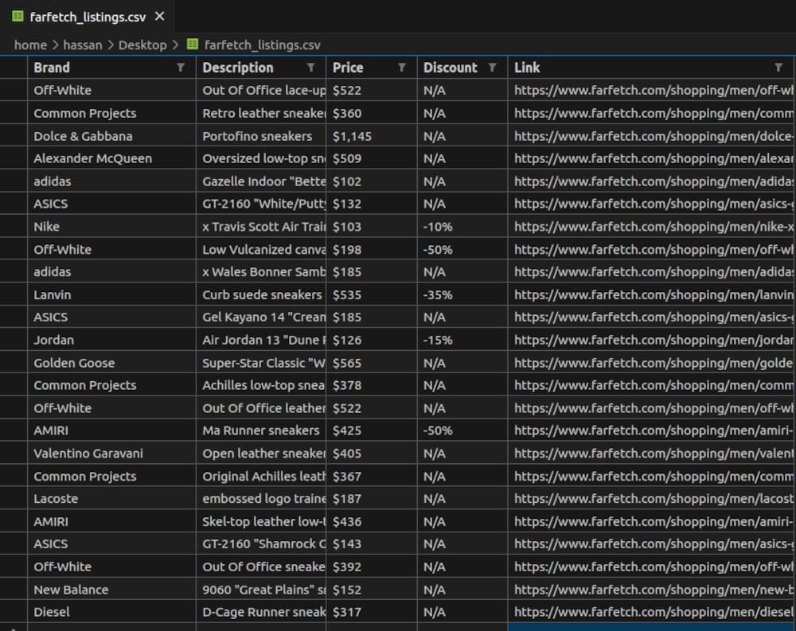Open the filter on the Price column
The width and height of the screenshot is (796, 631).
coord(402,68)
